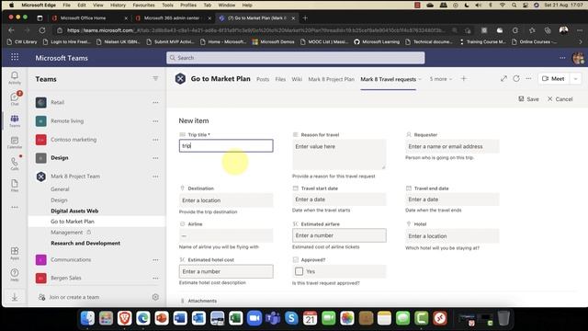This screenshot has height=331, width=588.
Task: Open Calls in the Teams sidebar
Action: (x=15, y=164)
